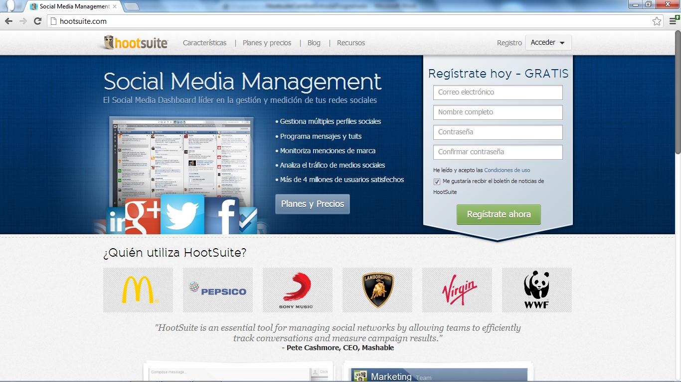The image size is (681, 382).
Task: Click the Registro link
Action: click(510, 43)
